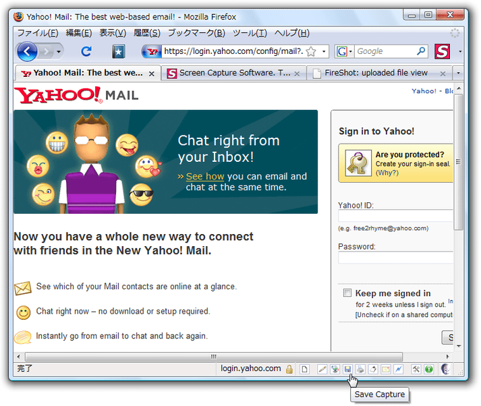
Task: Click the greyed forward arrow button
Action: (x=46, y=51)
